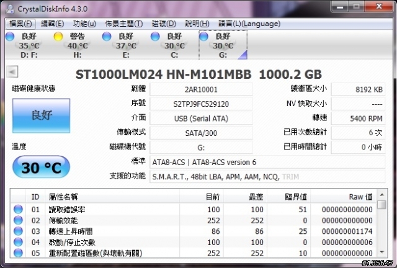Viewport: 397px width, 268px height.
Task: Minimize the CrystalDiskInfo window
Action: pos(340,6)
